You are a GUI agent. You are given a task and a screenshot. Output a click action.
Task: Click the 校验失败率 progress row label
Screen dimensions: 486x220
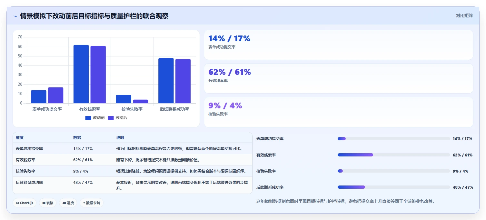click(x=266, y=171)
